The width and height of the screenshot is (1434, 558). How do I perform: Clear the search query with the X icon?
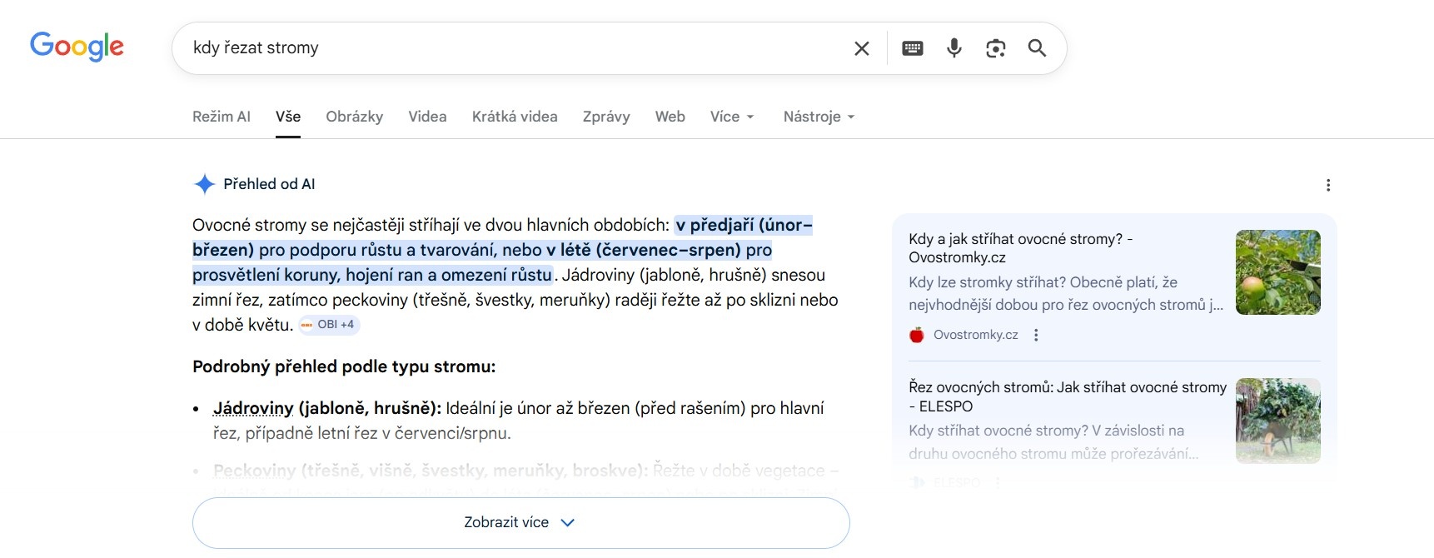pos(861,47)
